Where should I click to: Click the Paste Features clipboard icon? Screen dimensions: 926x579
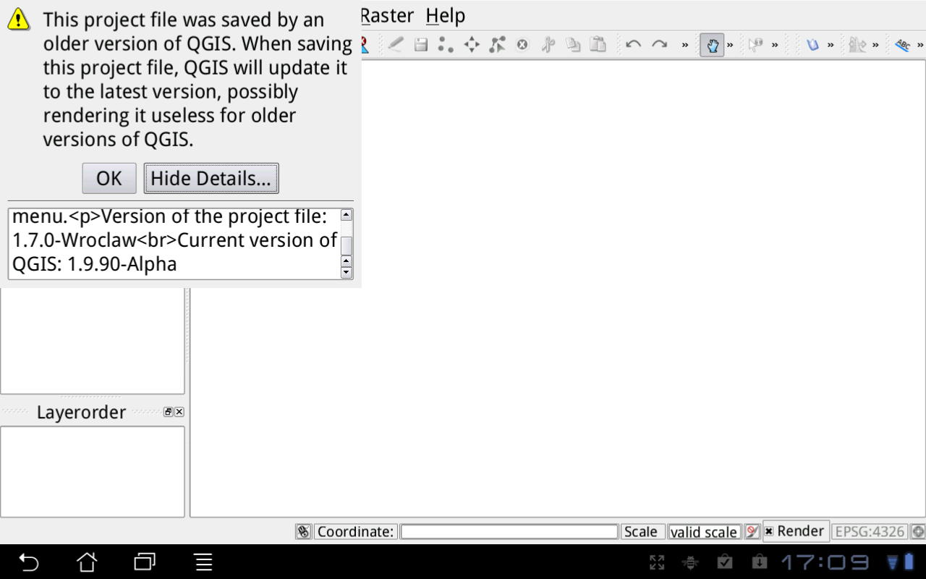click(598, 45)
